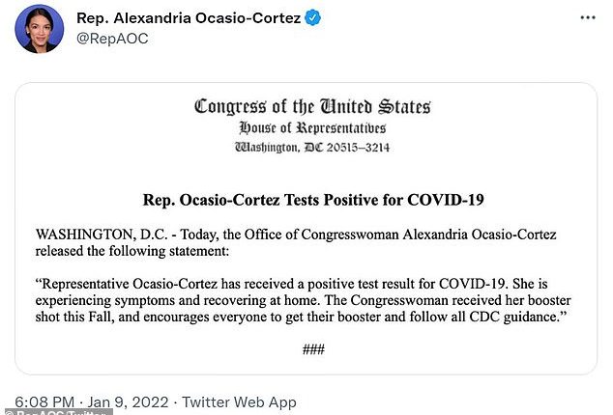Click the blue verified checkmark badge
Image resolution: width=613 pixels, height=415 pixels.
[x=312, y=17]
